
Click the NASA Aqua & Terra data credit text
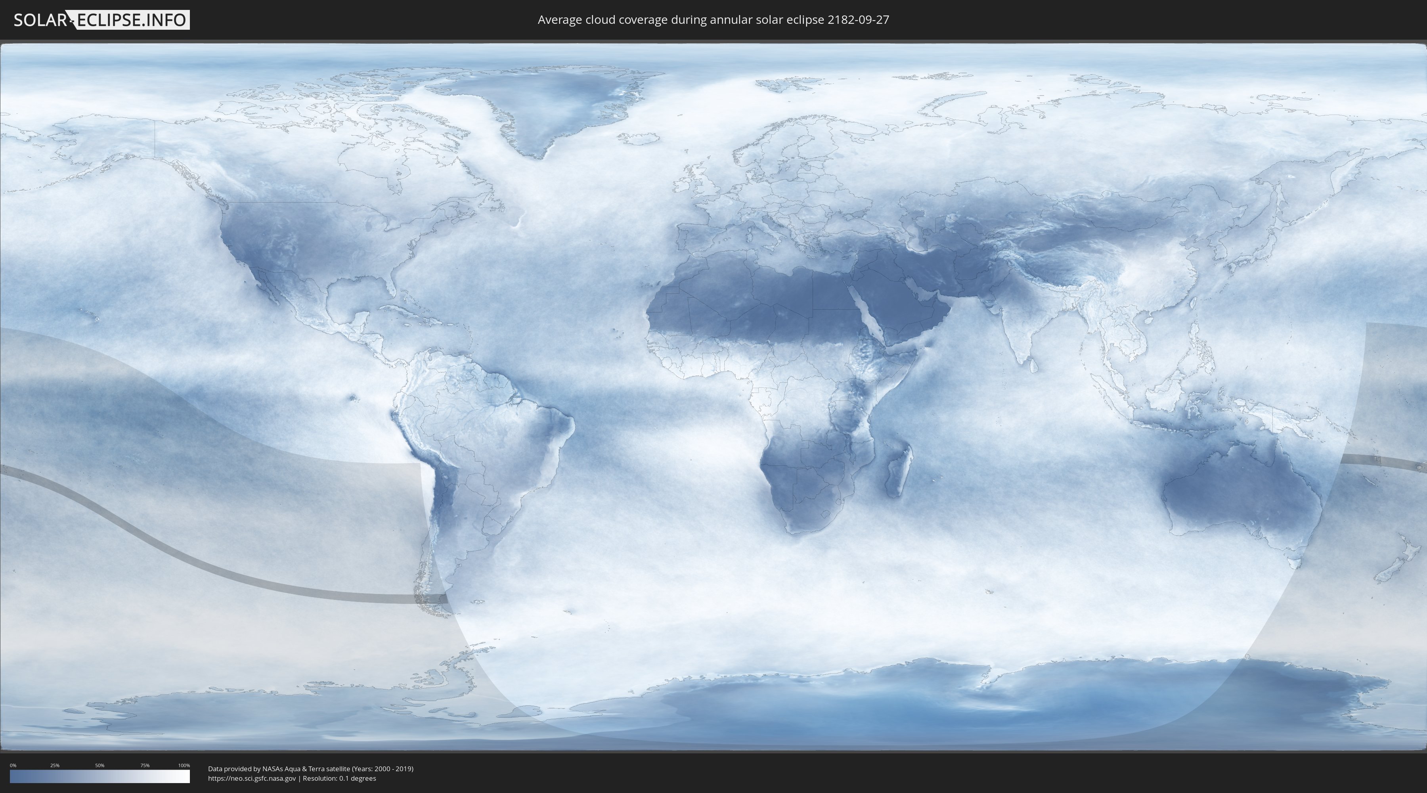tap(310, 769)
